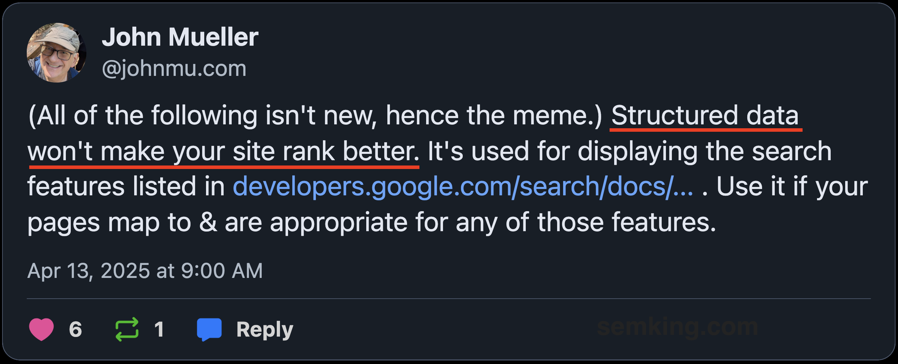Screen dimensions: 898x364
Task: Visit the @johnmu.com handle
Action: tap(174, 68)
